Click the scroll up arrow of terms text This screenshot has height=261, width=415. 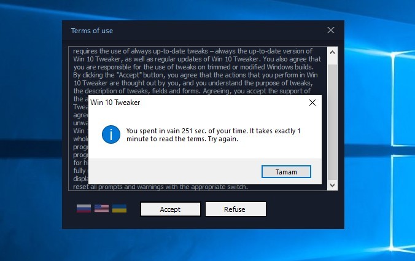pyautogui.click(x=332, y=52)
